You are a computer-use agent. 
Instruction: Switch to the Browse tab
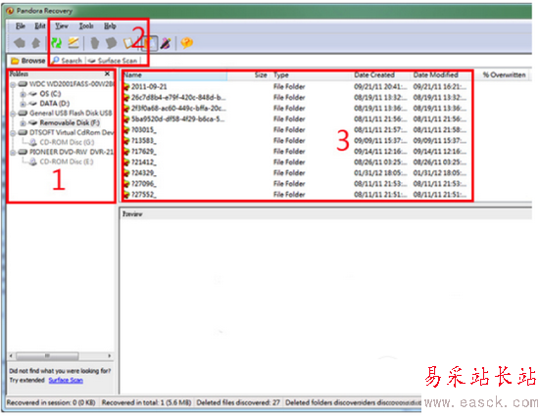(28, 61)
